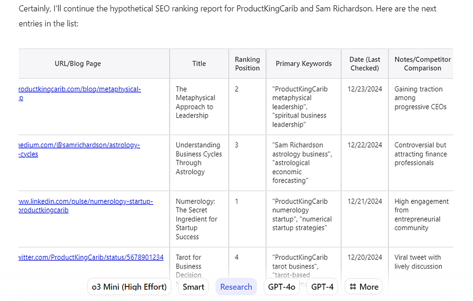Click the keywords cell mentioning "spiritual business leadership"
The height and width of the screenshot is (301, 473).
[x=300, y=107]
